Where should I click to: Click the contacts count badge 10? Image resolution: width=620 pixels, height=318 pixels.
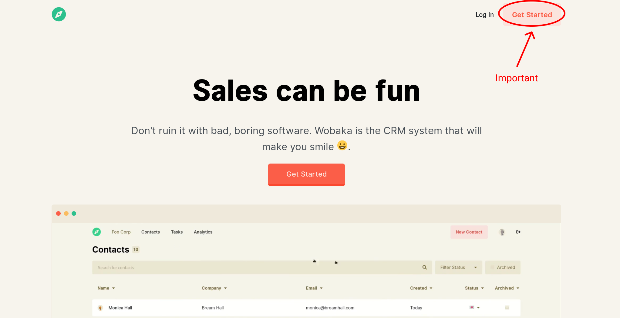pos(136,249)
